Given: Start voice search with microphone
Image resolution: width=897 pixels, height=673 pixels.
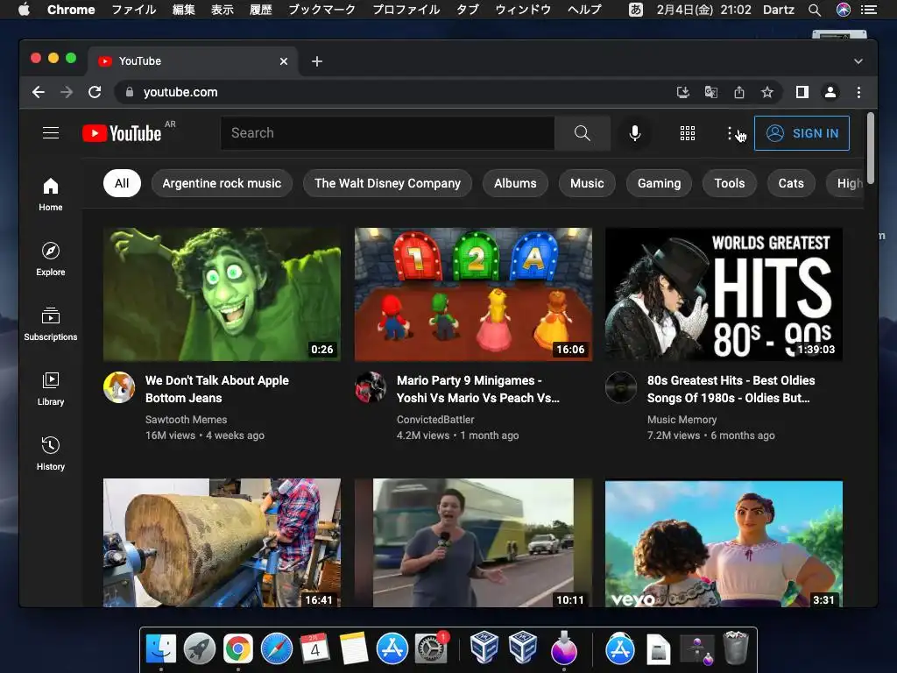Looking at the screenshot, I should click(x=635, y=133).
